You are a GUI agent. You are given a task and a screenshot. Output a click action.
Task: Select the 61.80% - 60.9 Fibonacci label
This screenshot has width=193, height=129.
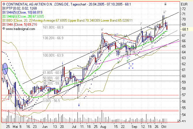[x=52, y=73]
